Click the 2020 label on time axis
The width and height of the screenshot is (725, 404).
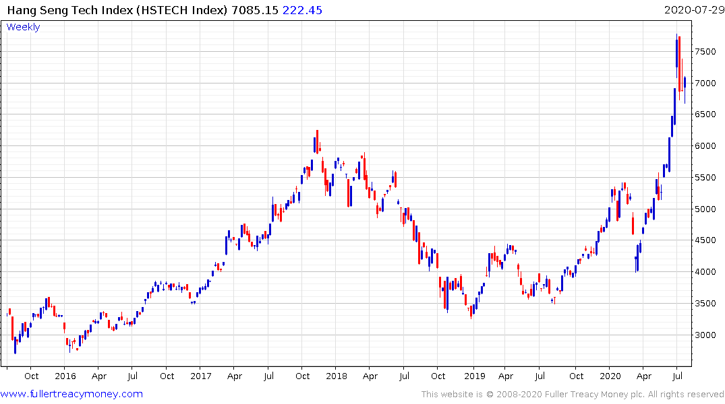[610, 376]
